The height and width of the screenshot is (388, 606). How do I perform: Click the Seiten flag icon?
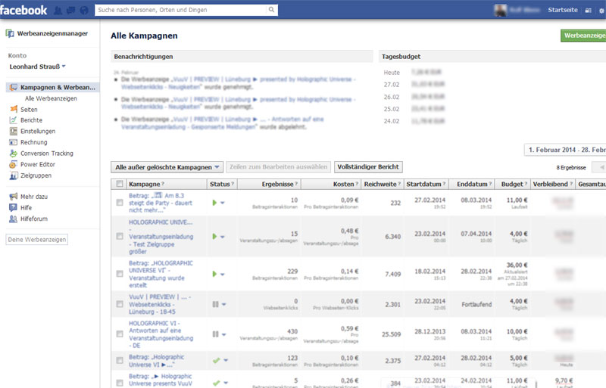[14, 109]
